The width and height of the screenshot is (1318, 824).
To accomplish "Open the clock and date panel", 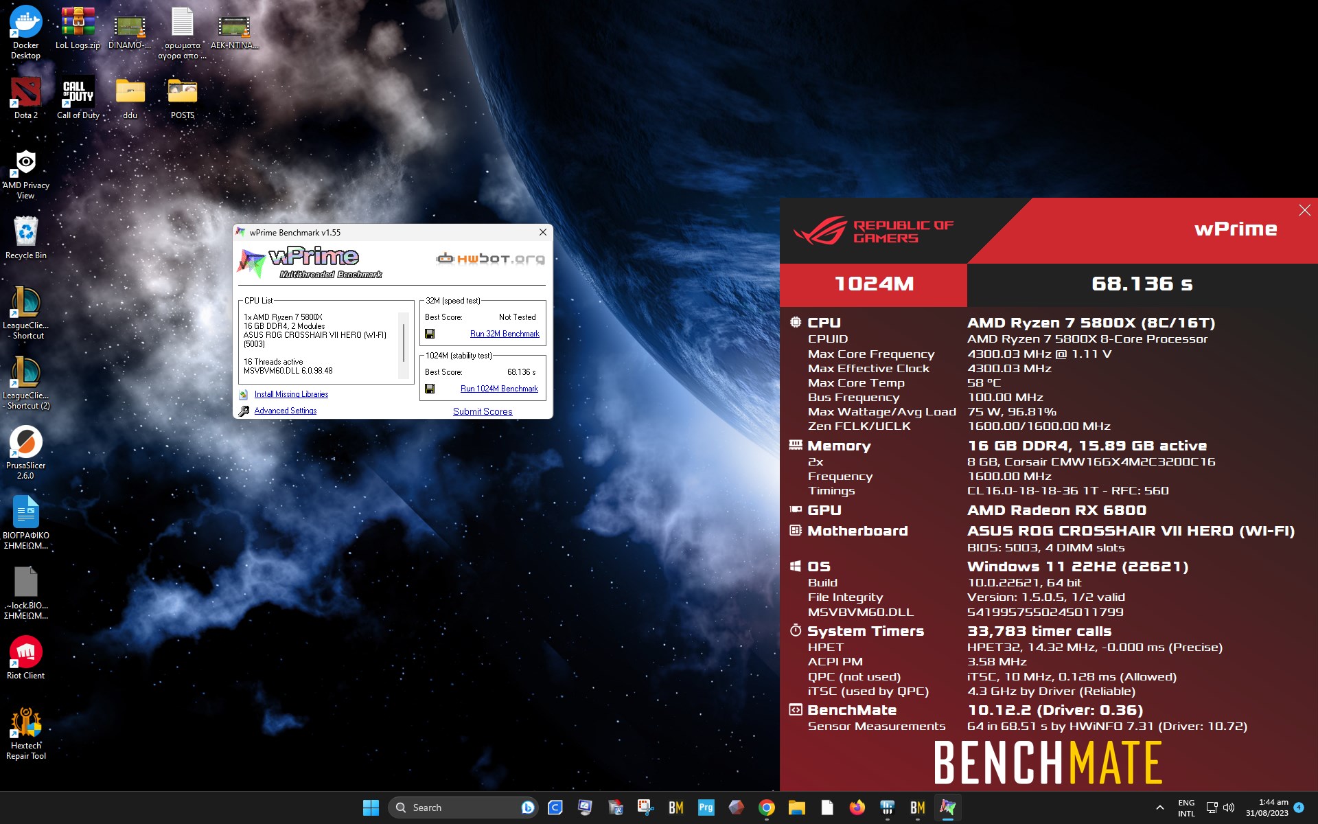I will (x=1267, y=808).
